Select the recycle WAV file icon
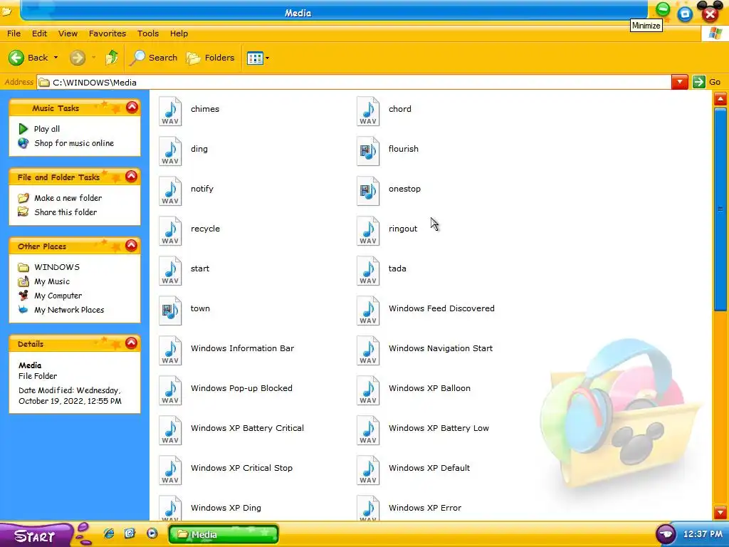Viewport: 729px width, 547px height. pos(170,231)
